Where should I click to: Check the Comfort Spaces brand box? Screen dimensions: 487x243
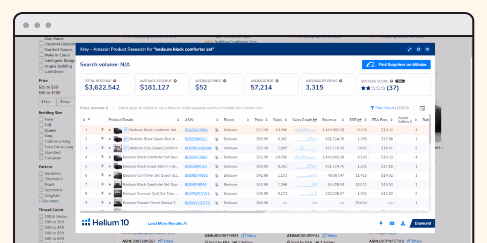41,49
